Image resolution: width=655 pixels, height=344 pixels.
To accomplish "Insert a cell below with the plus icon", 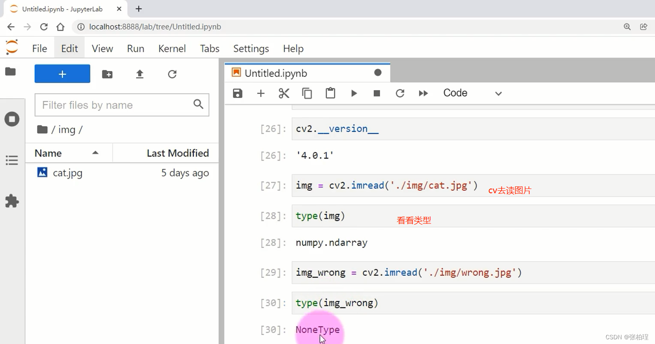I will coord(261,93).
